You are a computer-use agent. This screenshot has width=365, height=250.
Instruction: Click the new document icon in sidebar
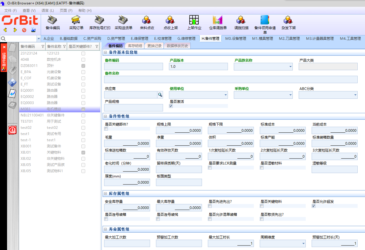click(12, 48)
